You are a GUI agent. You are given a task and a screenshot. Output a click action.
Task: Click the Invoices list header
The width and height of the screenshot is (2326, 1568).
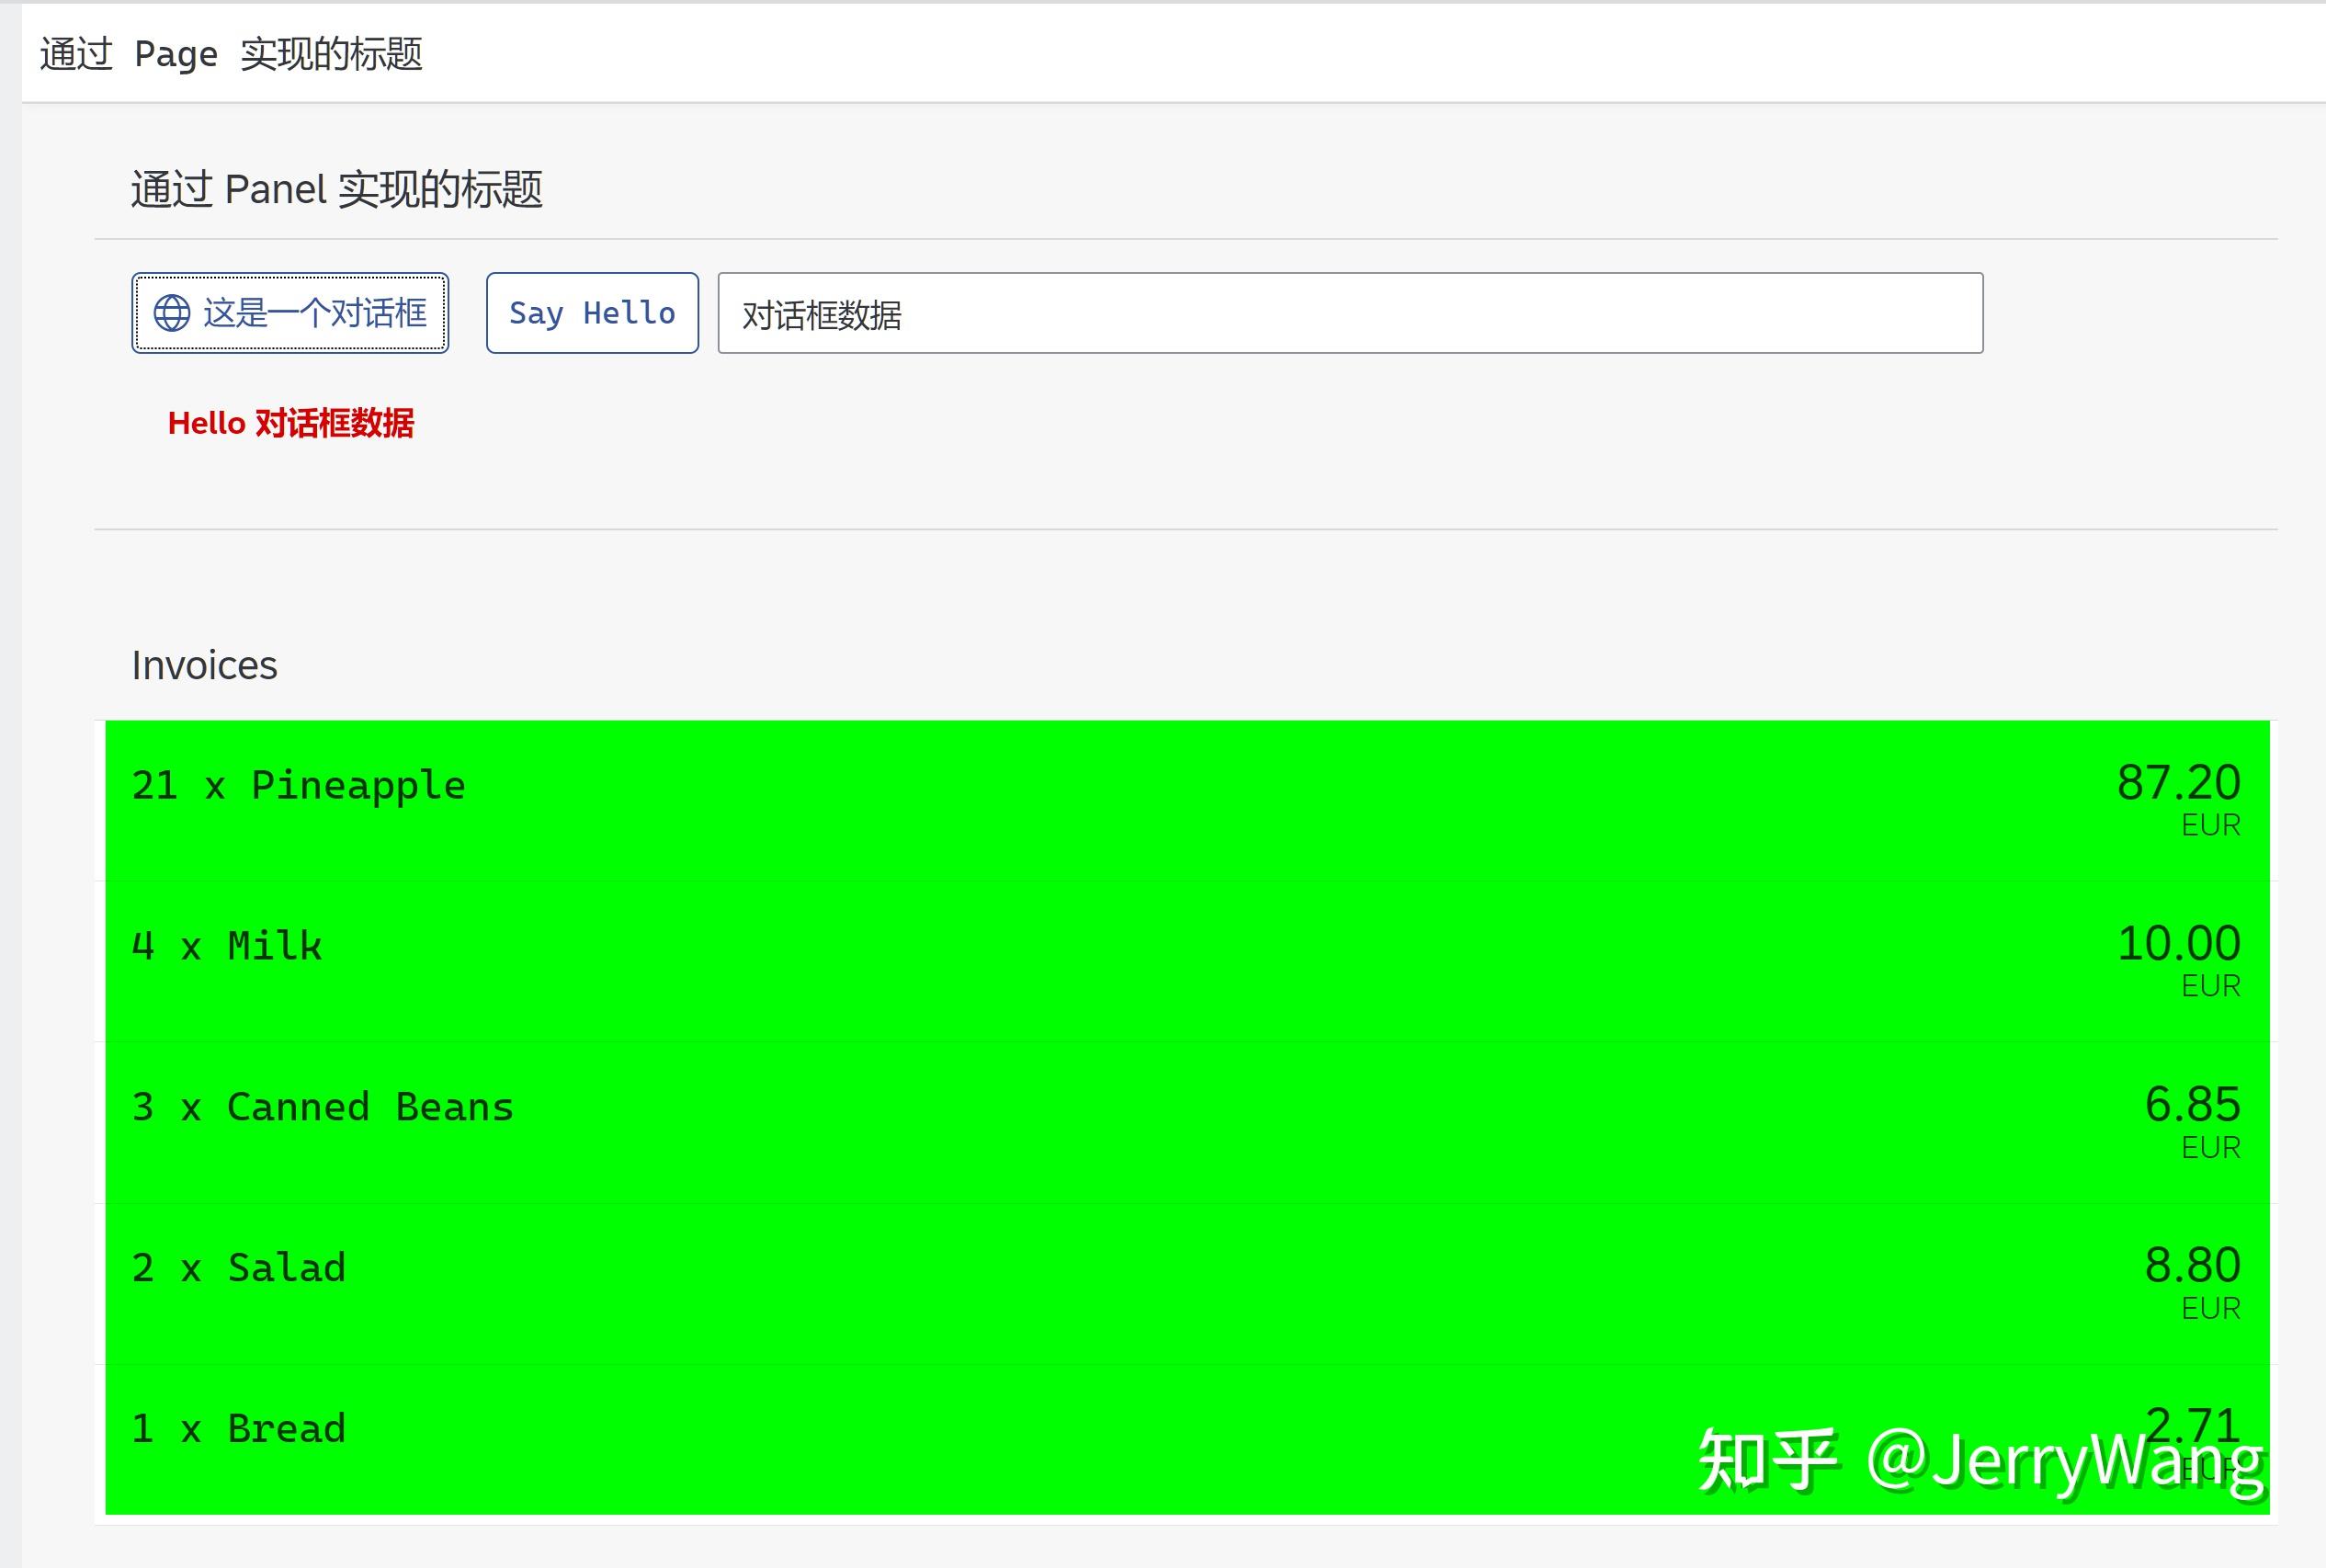(x=204, y=664)
